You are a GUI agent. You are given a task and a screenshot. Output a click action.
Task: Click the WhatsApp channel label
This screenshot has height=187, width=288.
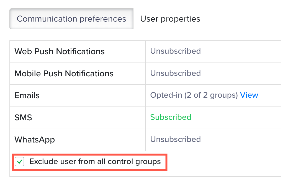pos(35,140)
